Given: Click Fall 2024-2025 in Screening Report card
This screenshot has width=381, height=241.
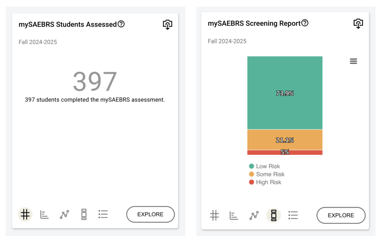Looking at the screenshot, I should click(227, 41).
